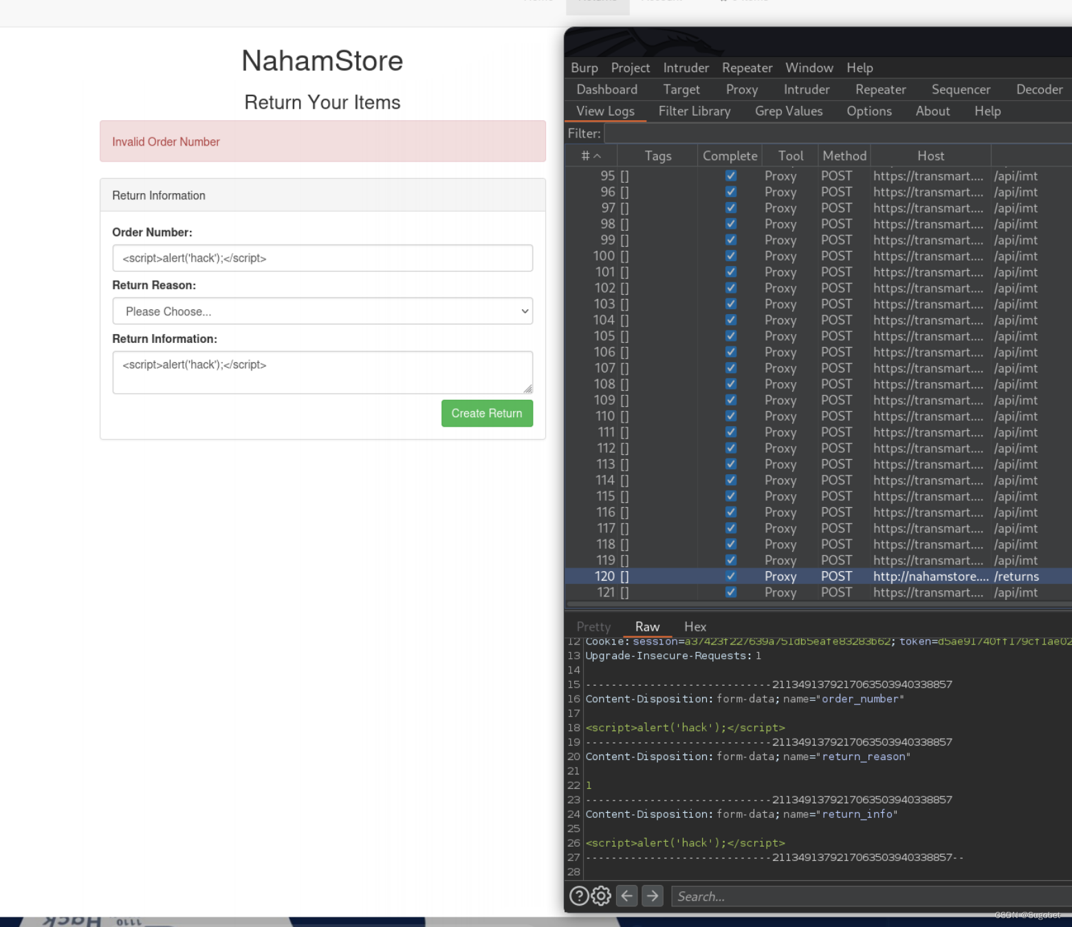This screenshot has width=1072, height=927.
Task: Switch to the Proxy tab
Action: (x=742, y=89)
